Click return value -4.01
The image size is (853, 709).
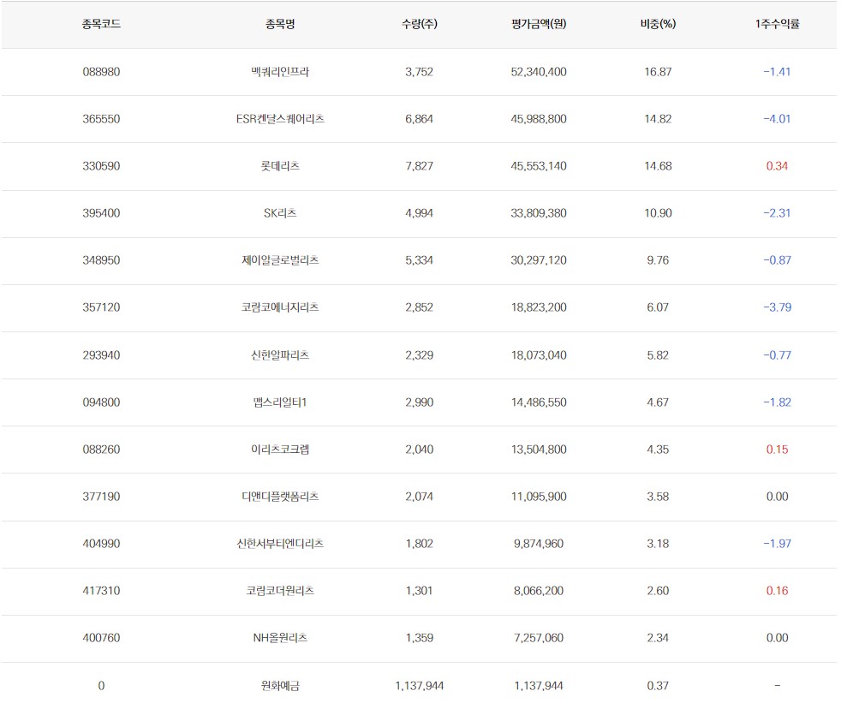777,119
